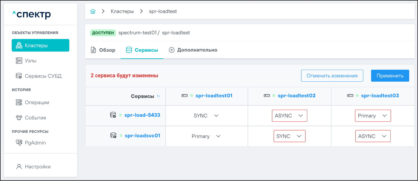Open the spr-loadtest02 node link
This screenshot has width=418, height=181.
point(297,96)
